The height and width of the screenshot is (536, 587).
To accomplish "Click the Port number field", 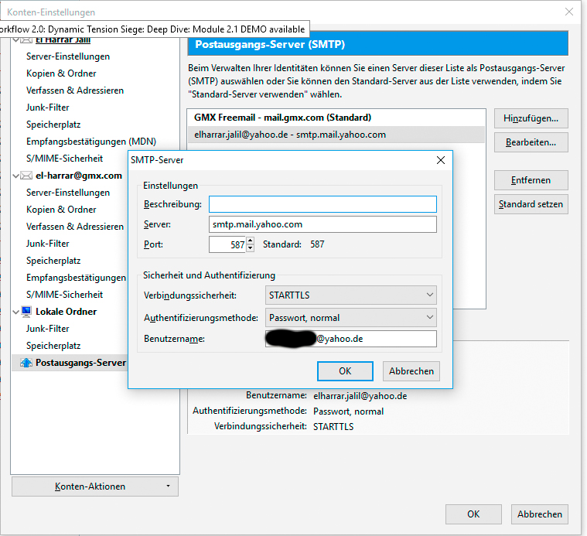I will (227, 244).
